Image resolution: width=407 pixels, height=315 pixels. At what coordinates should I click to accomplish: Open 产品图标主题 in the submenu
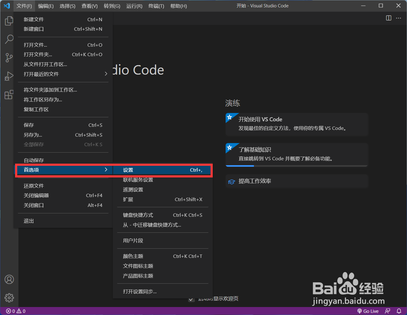coord(162,276)
